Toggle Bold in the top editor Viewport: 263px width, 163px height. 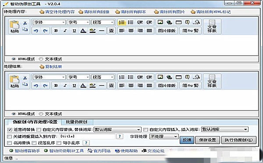click(x=56, y=31)
